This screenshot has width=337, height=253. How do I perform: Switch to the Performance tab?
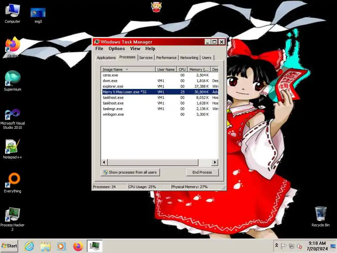coord(166,58)
